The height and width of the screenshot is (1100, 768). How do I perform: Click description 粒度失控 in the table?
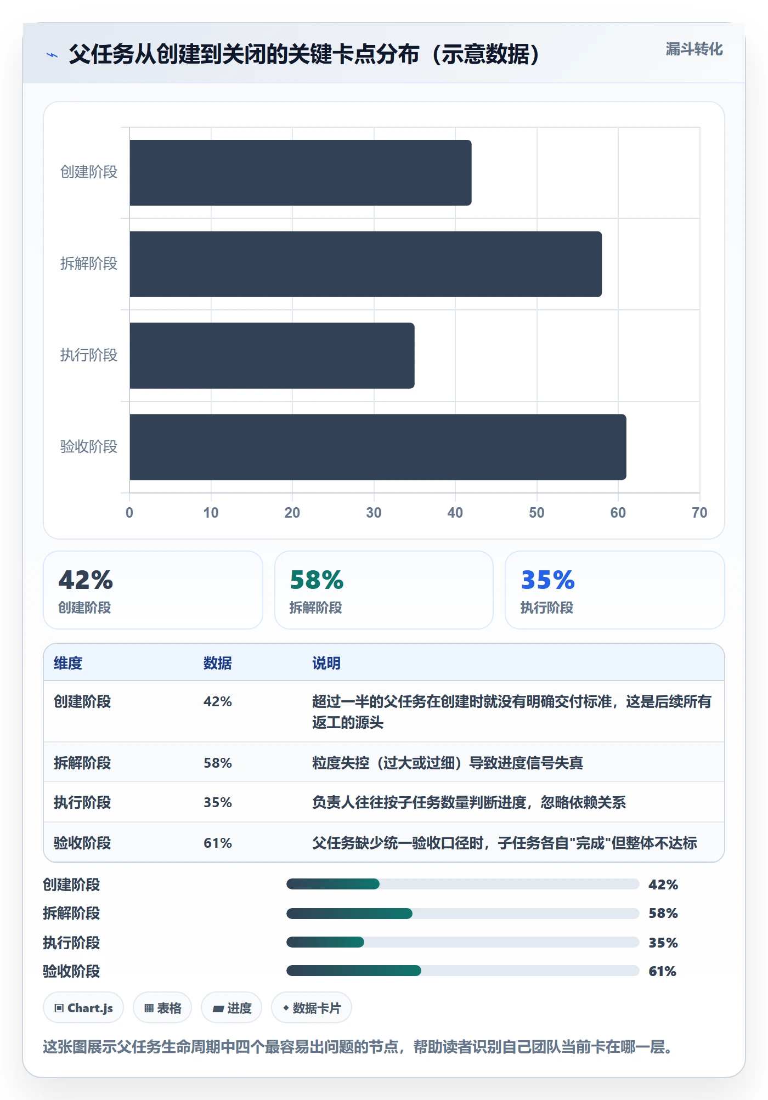pyautogui.click(x=448, y=763)
